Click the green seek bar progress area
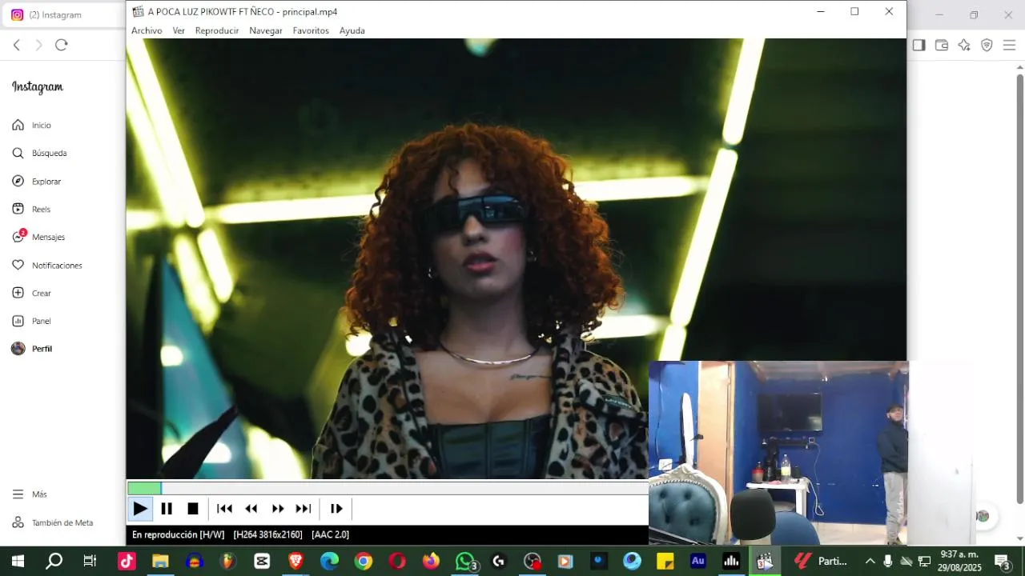 (x=144, y=488)
